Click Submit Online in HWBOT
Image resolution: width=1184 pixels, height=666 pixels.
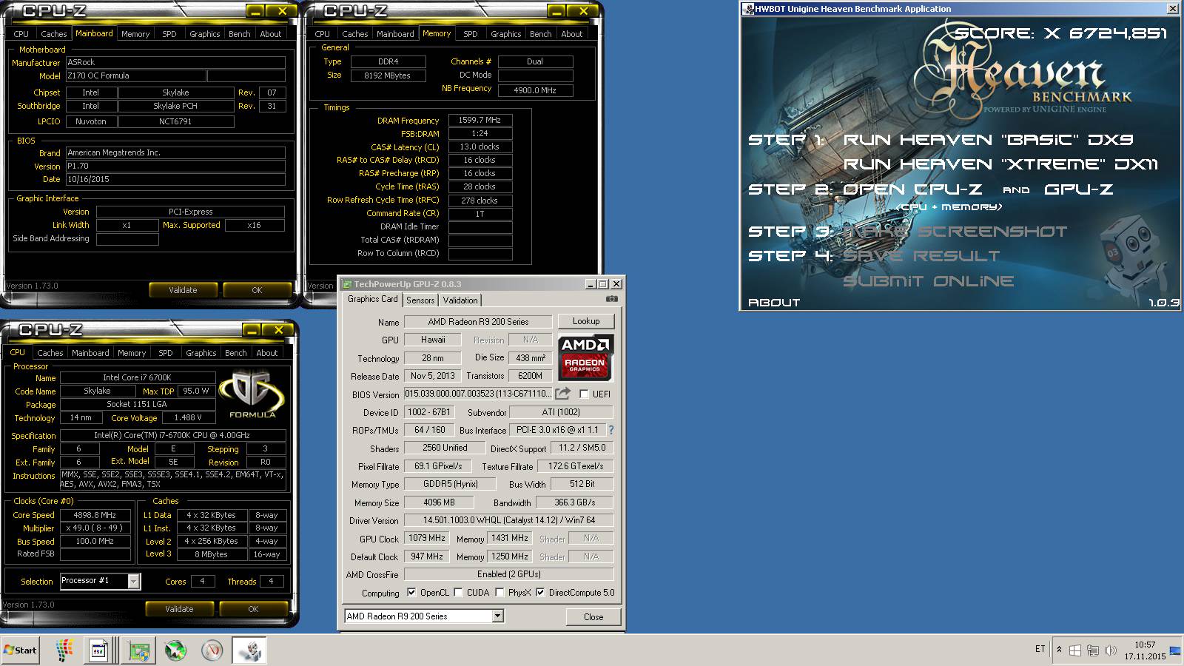pos(928,281)
